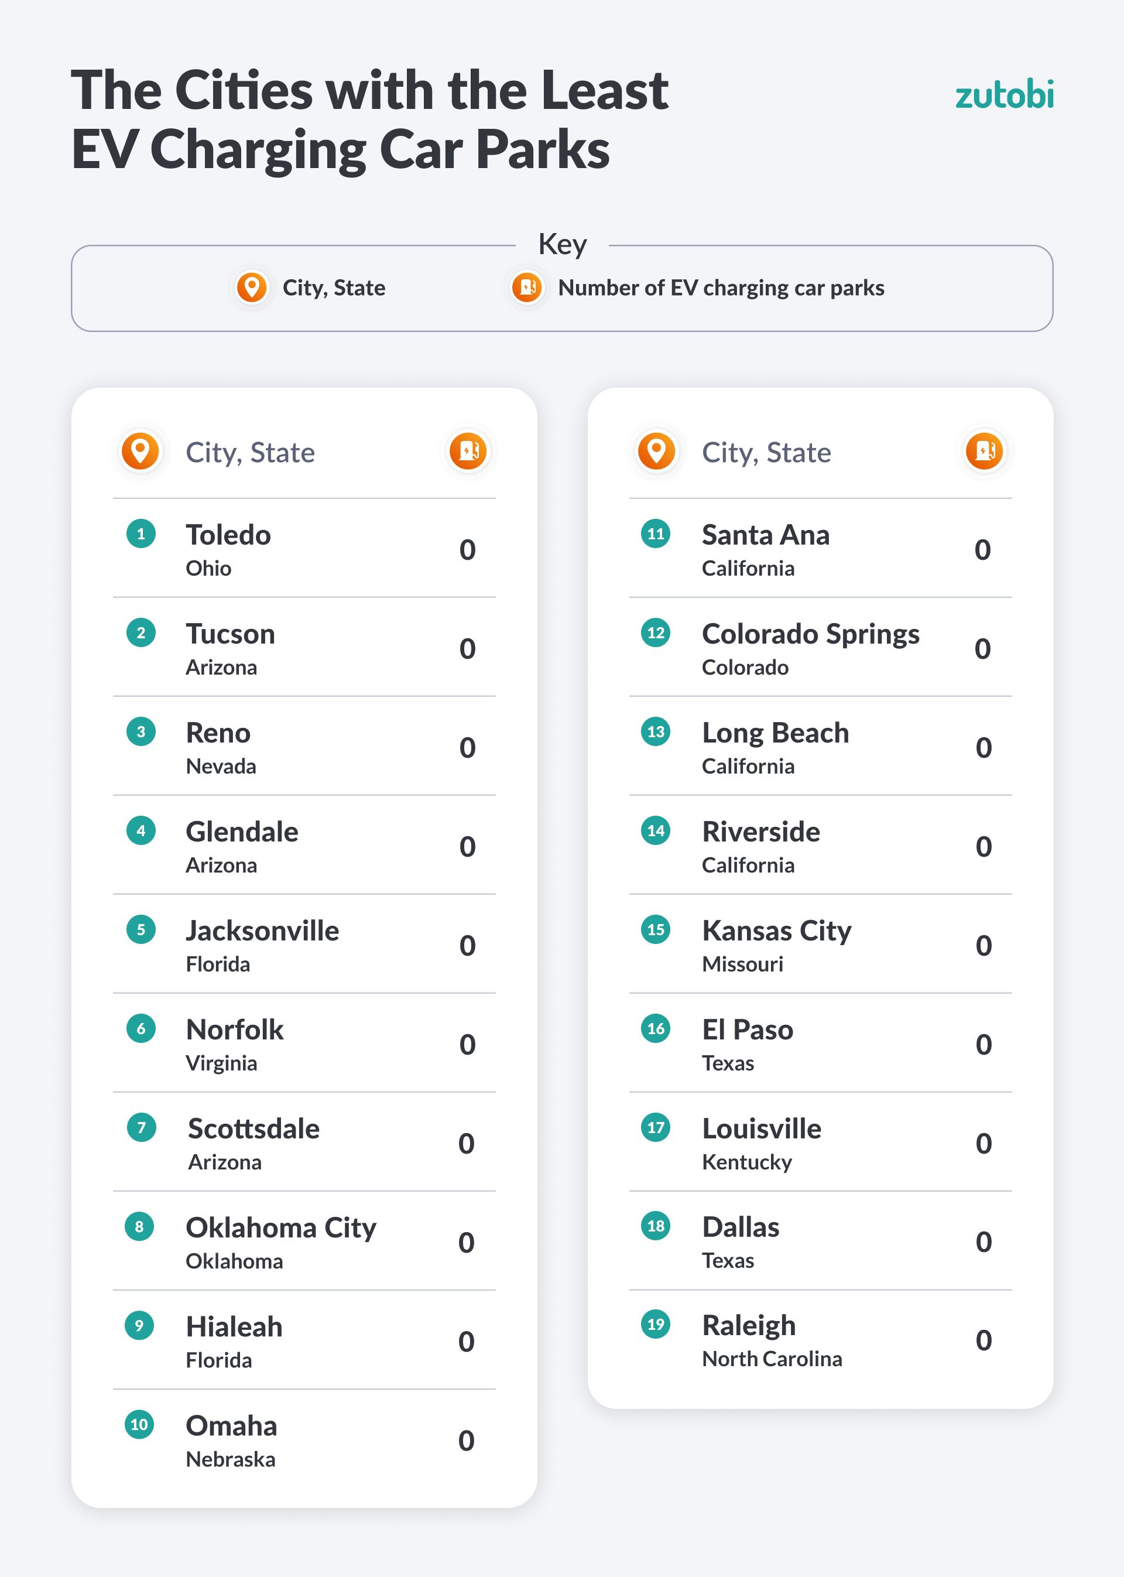
Task: Click the EV charger icon in right table header
Action: click(x=984, y=451)
